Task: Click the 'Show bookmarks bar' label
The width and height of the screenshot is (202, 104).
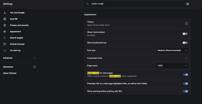Action: pyautogui.click(x=97, y=43)
